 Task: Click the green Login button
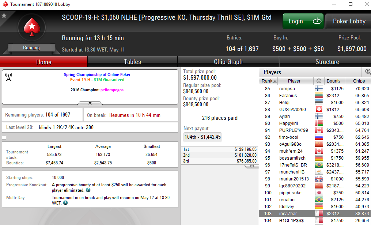pos(303,21)
